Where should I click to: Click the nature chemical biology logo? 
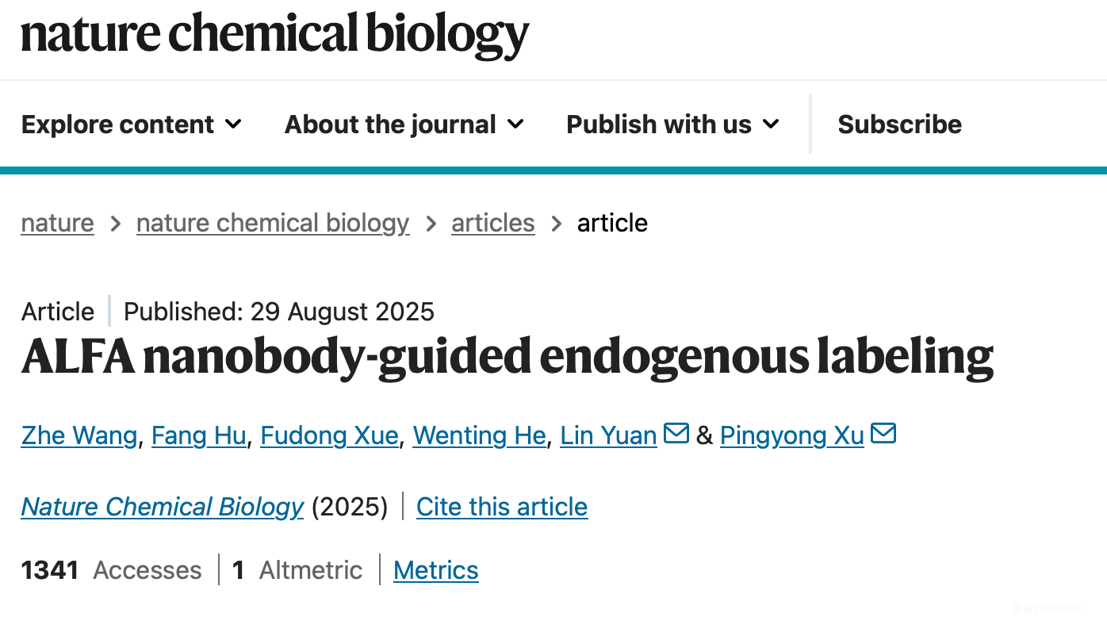(275, 36)
